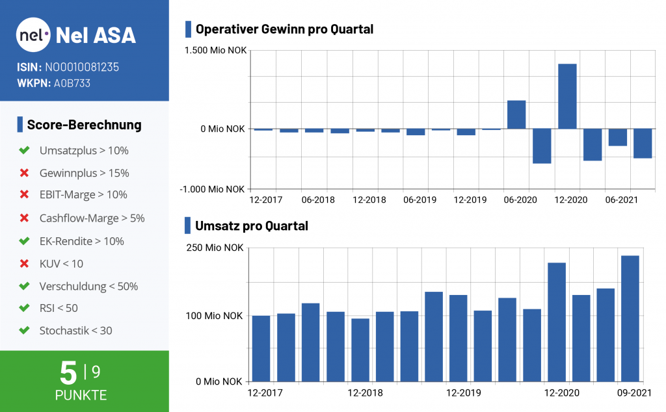Click the green checkmark beside RSI

coord(24,307)
